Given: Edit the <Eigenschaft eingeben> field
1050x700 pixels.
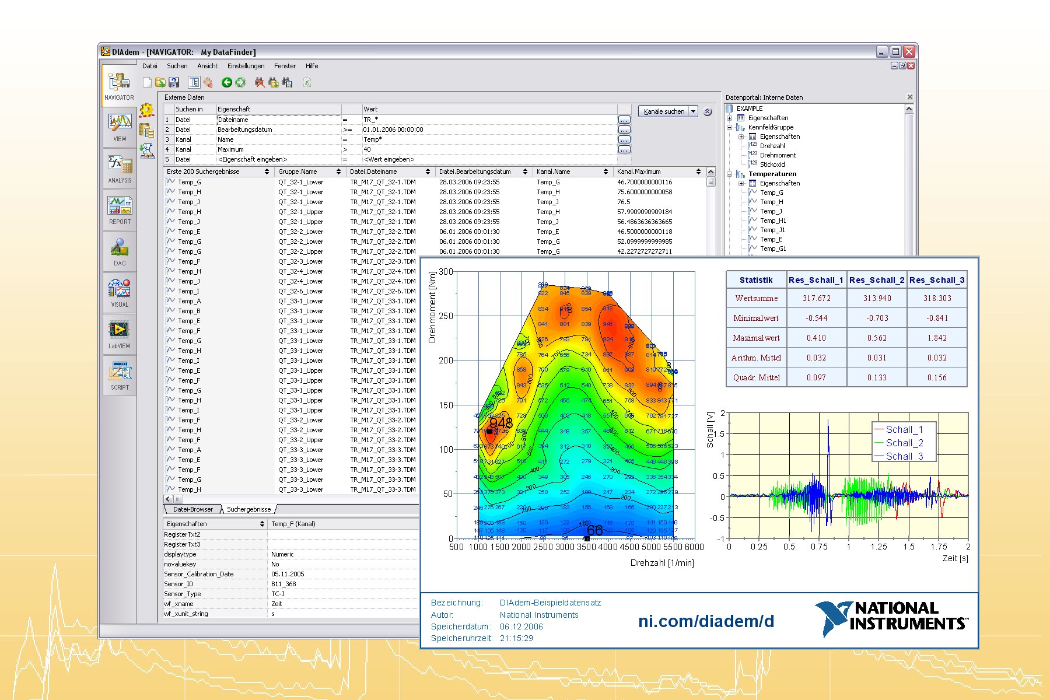Looking at the screenshot, I should 278,159.
